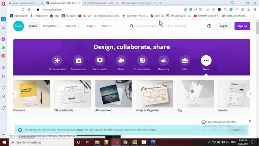Show previous templates with left arrow
259x146 pixels.
point(13,94)
